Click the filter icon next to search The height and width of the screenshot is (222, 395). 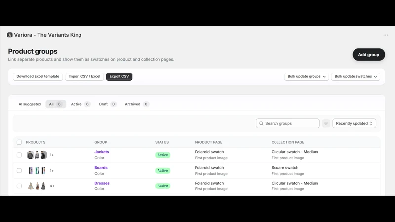click(x=326, y=123)
